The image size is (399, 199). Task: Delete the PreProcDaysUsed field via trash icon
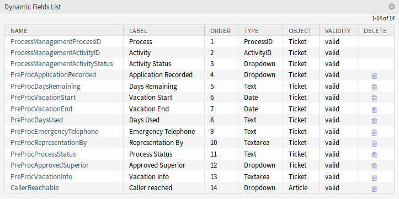click(374, 121)
